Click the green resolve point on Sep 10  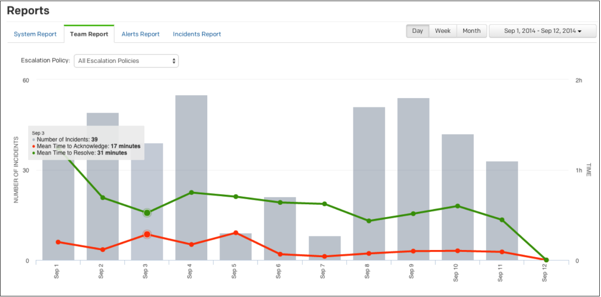pos(457,206)
